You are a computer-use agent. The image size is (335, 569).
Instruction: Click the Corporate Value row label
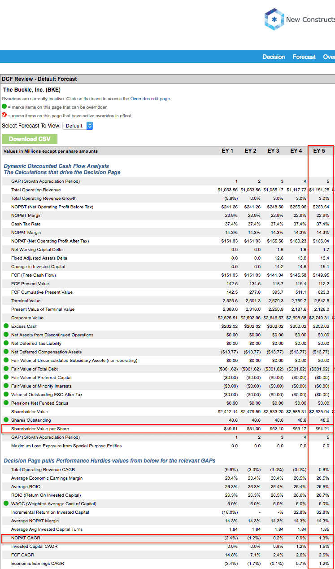27,318
